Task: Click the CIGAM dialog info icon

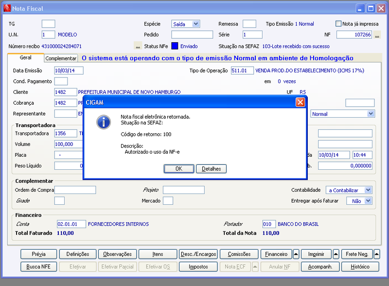Action: point(104,122)
